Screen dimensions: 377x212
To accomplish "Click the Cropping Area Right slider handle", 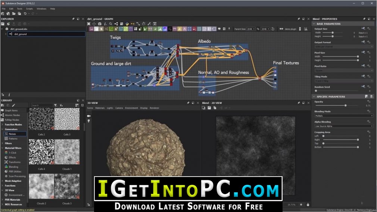I will 358,139.
